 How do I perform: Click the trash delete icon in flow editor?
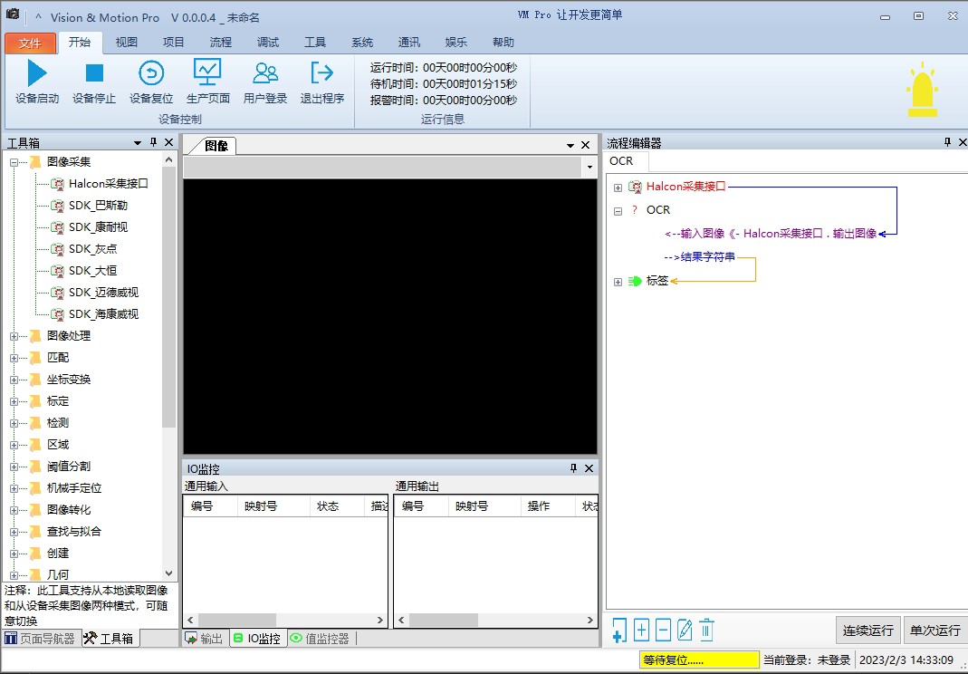tap(707, 631)
